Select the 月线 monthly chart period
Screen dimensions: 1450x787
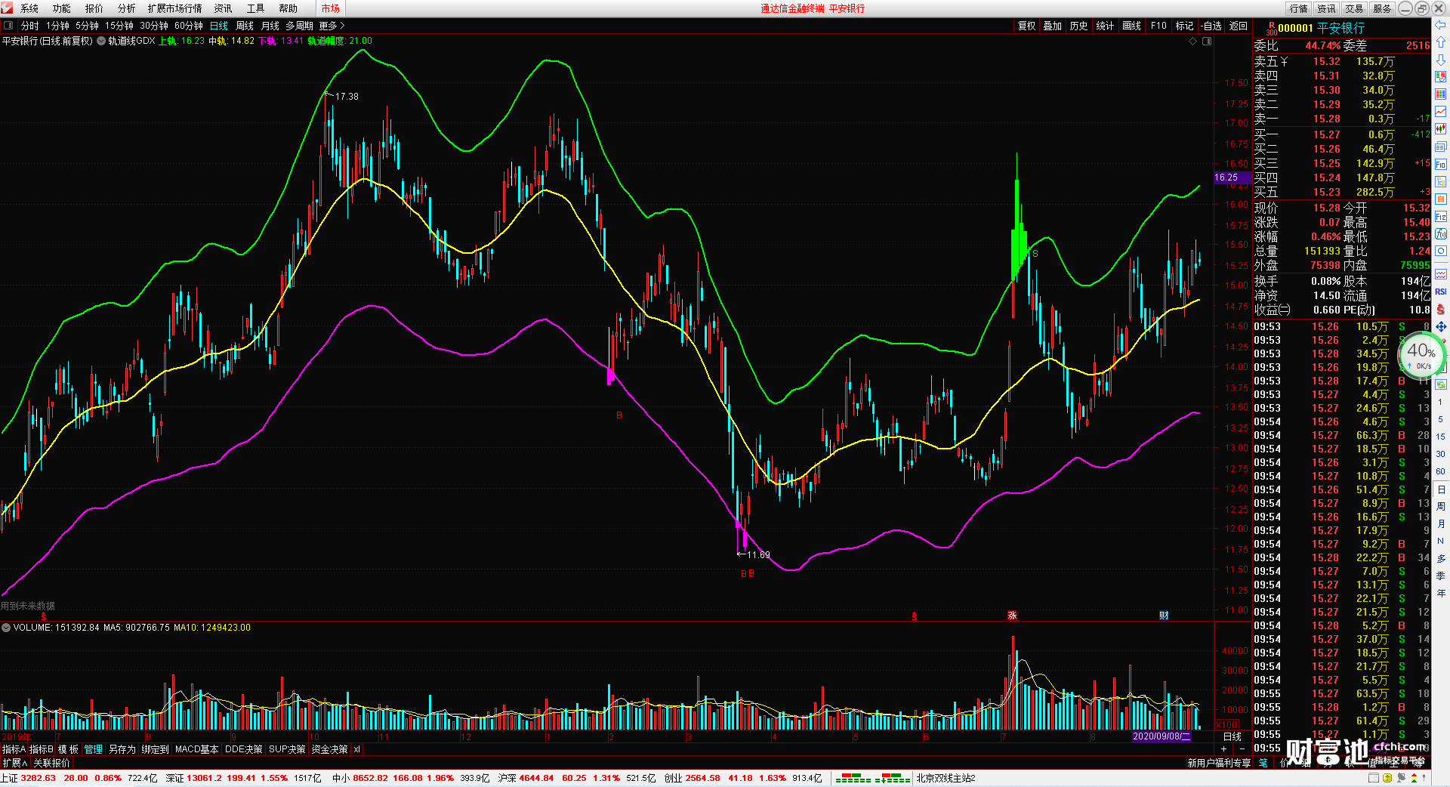coord(270,26)
